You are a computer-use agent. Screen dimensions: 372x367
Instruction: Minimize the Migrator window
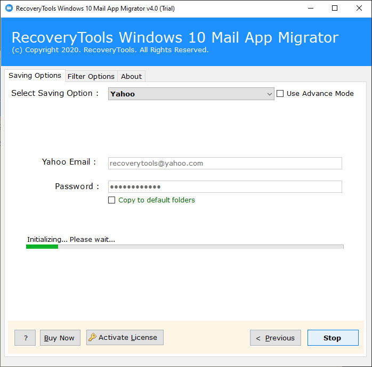click(x=311, y=9)
